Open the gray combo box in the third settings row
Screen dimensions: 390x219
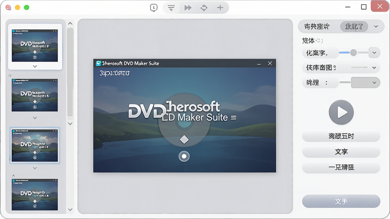point(365,83)
